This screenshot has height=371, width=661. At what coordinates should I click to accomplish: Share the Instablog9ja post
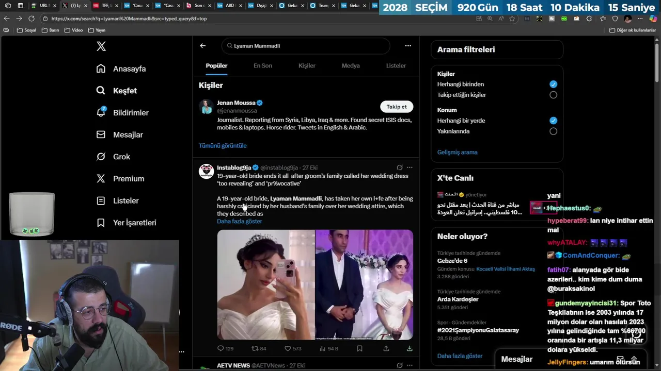(x=386, y=349)
